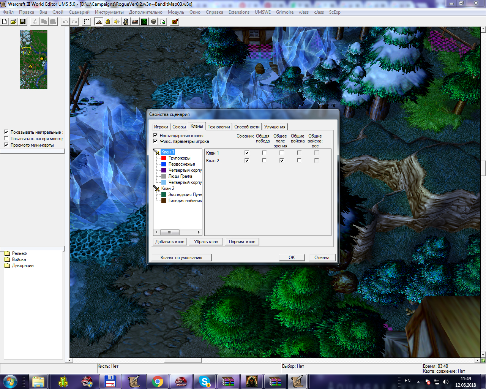Open the AI Editor green face icon
Viewport: 486px width, 389px height.
[x=144, y=22]
